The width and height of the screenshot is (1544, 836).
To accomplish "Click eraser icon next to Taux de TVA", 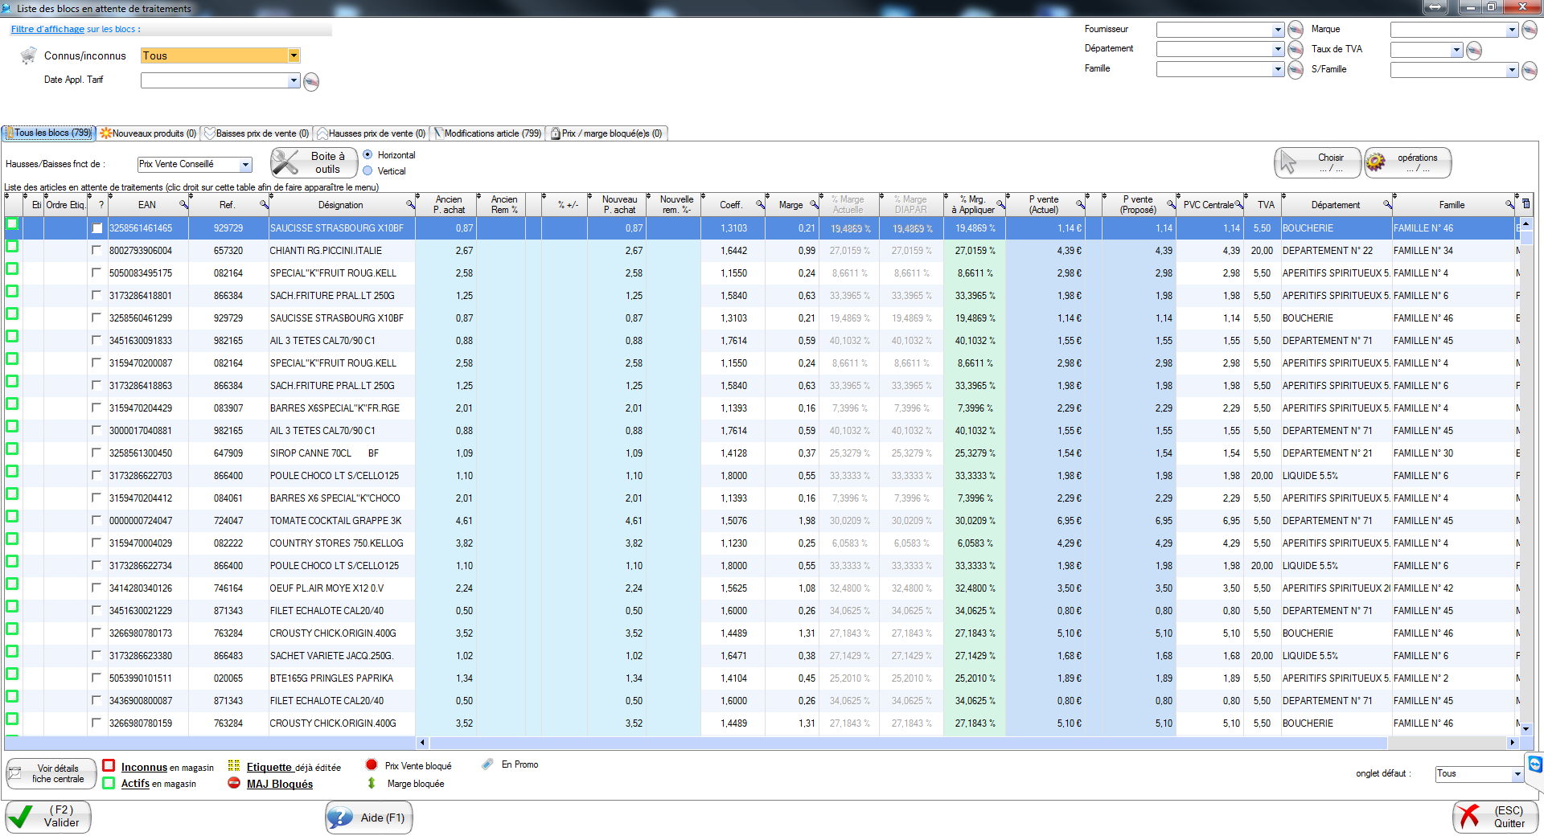I will tap(1474, 50).
